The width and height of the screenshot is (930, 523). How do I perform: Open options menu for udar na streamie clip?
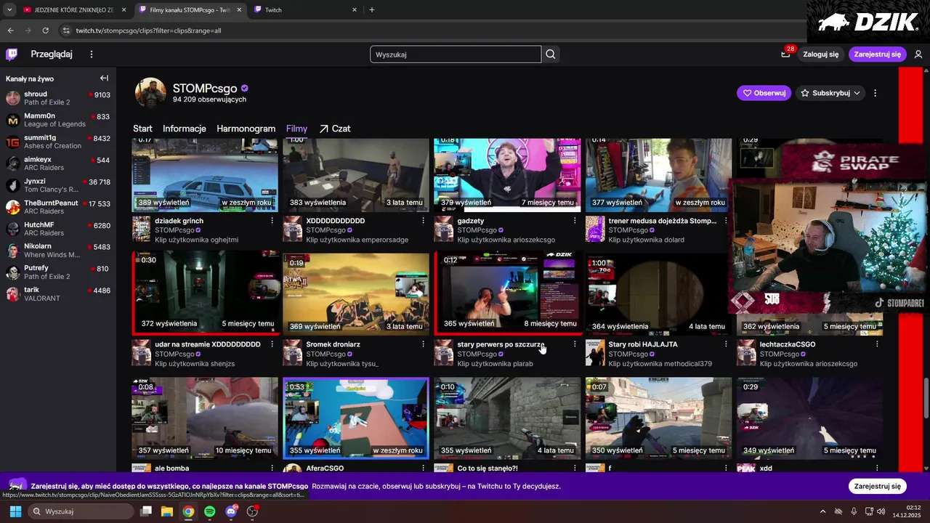point(272,344)
